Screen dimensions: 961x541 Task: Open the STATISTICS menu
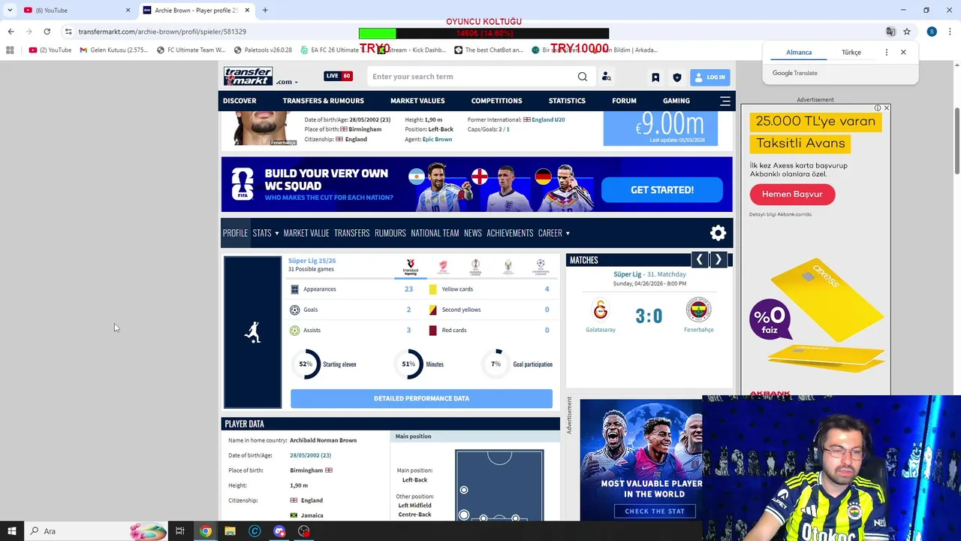(567, 101)
